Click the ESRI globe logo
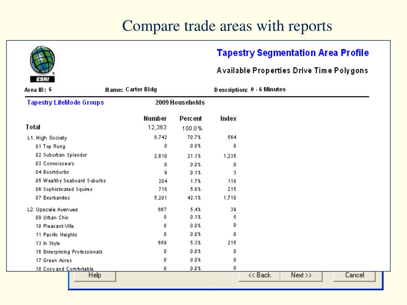The image size is (407, 305). pyautogui.click(x=42, y=64)
